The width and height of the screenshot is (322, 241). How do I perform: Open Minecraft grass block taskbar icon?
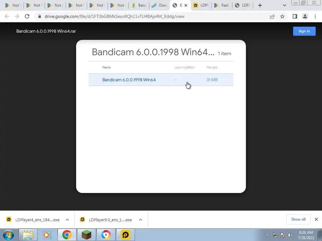pyautogui.click(x=86, y=235)
